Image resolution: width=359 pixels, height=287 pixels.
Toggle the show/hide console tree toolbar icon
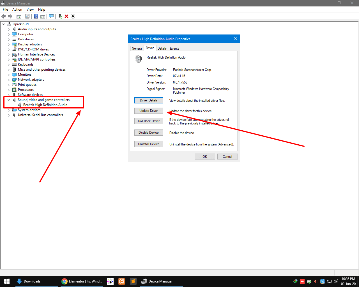point(19,16)
